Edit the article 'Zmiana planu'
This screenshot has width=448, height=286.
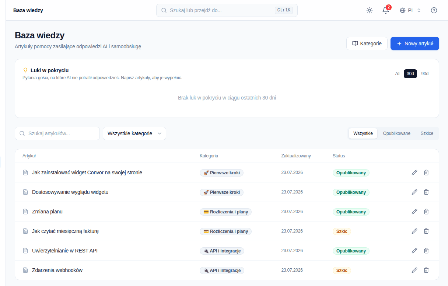(414, 212)
